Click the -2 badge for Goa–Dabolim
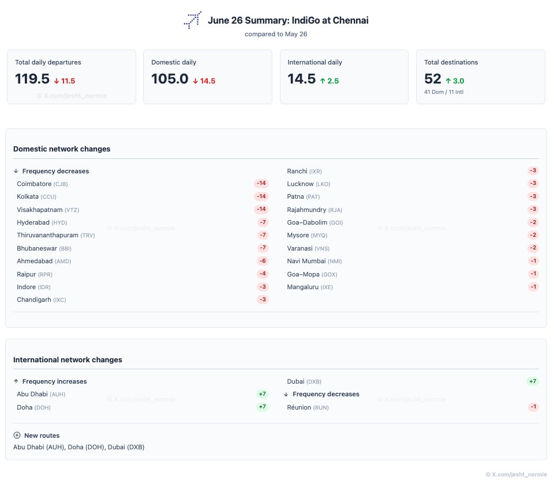 533,222
